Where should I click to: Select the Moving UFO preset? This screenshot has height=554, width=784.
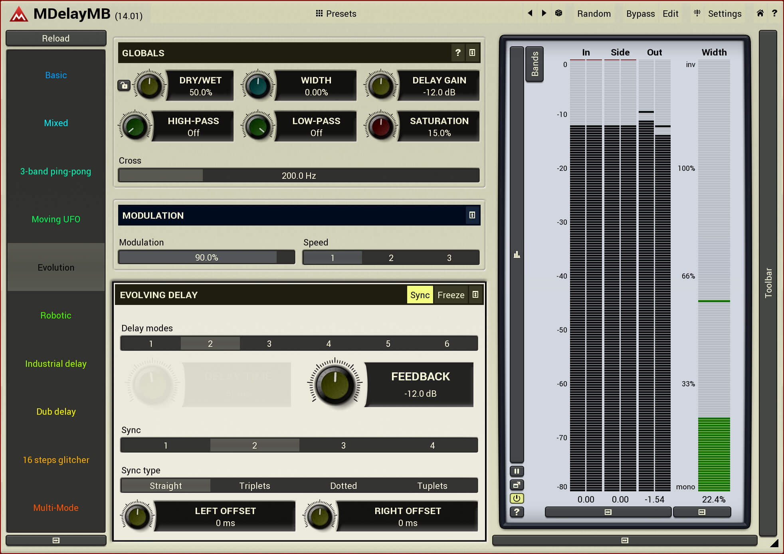pos(56,219)
